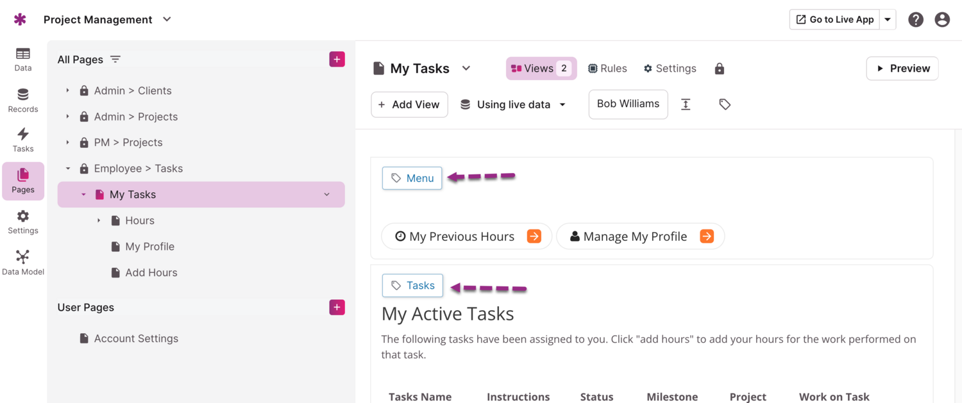This screenshot has height=403, width=962.
Task: Click the Add View button
Action: [x=409, y=104]
